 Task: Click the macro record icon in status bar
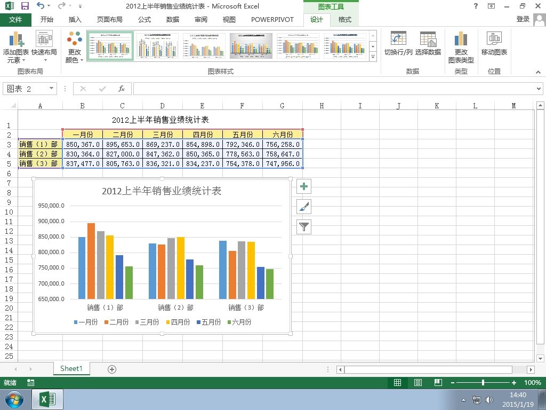pyautogui.click(x=30, y=382)
